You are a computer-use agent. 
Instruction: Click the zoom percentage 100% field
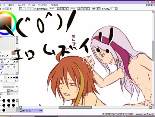coord(53,9)
